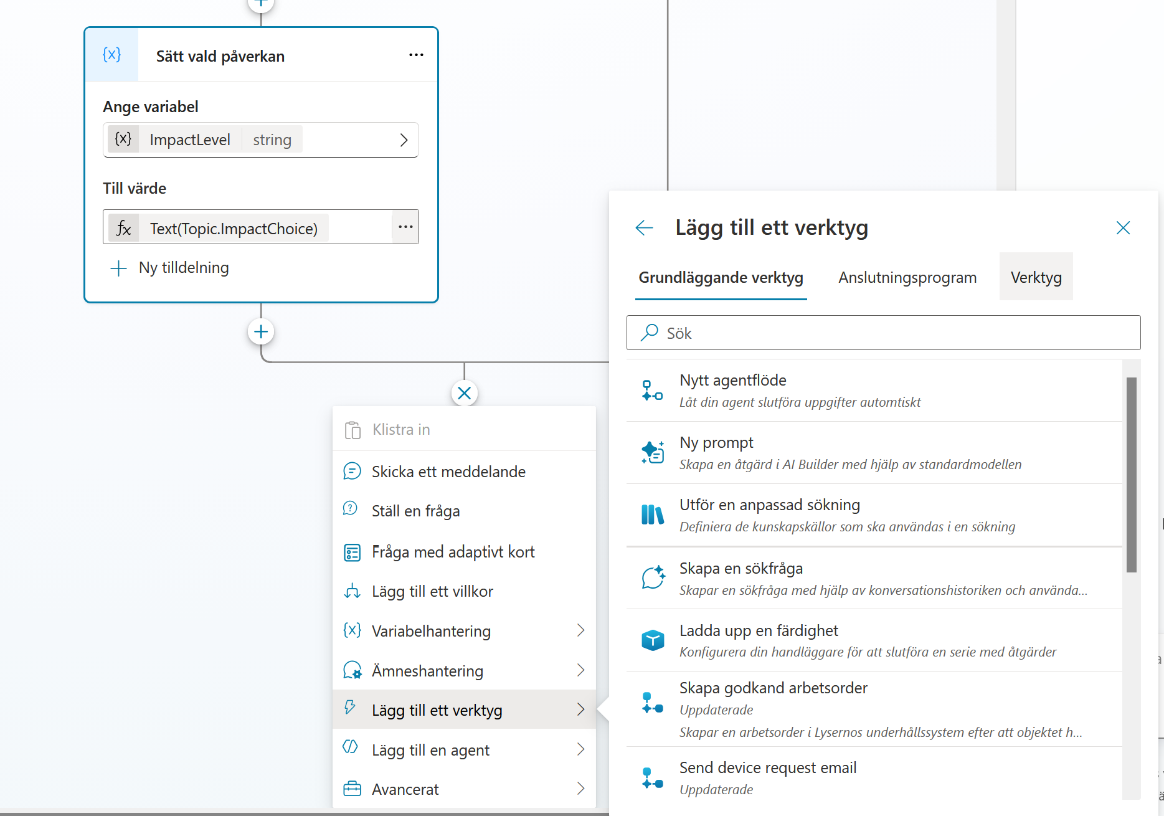The width and height of the screenshot is (1164, 816).
Task: Expand the Avancerat submenu
Action: pos(465,789)
